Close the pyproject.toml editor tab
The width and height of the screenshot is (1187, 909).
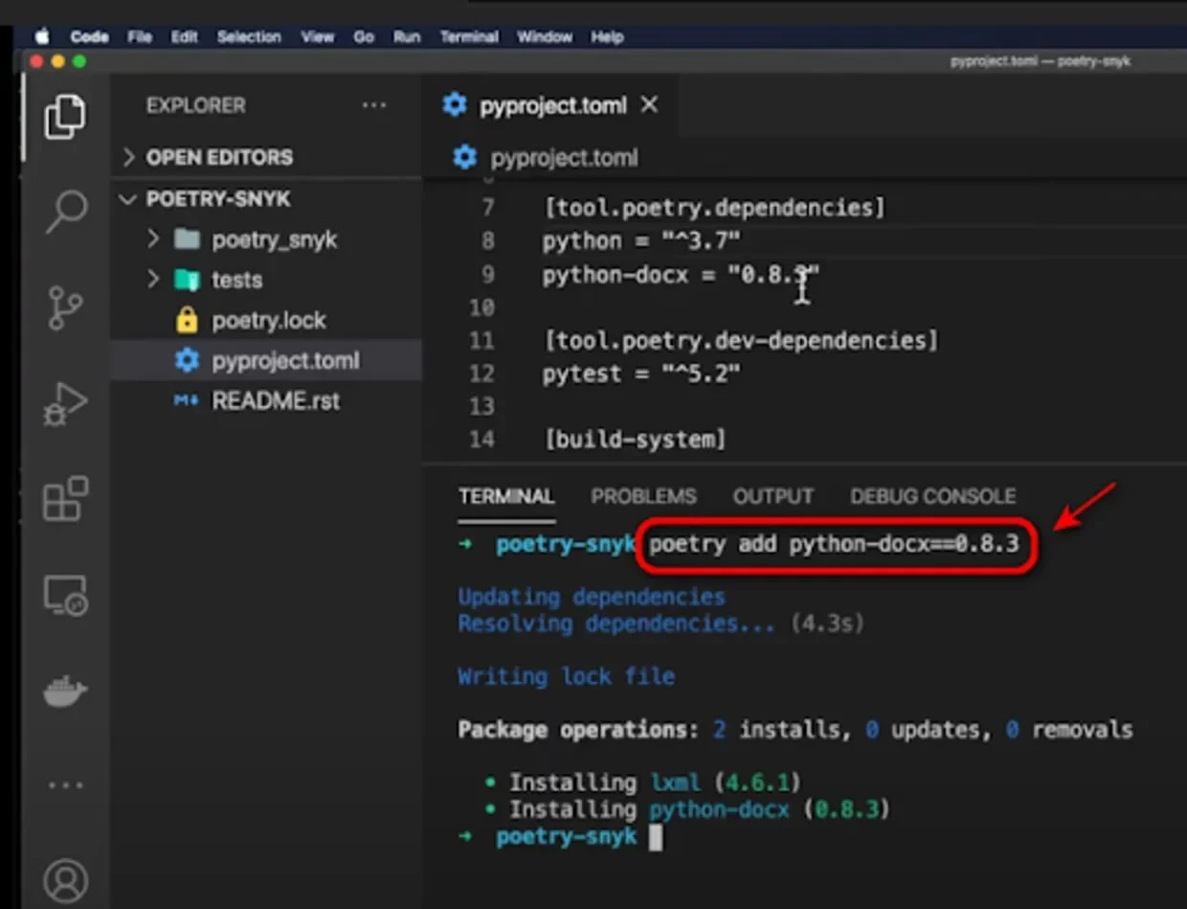[649, 104]
